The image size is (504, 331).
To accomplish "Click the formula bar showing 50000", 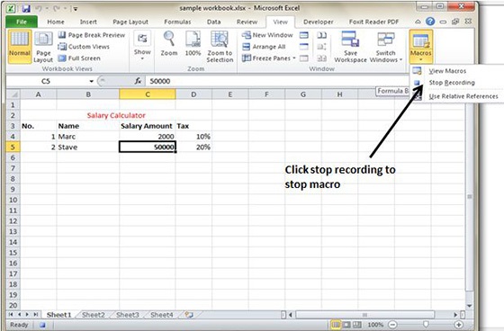I will (x=276, y=81).
